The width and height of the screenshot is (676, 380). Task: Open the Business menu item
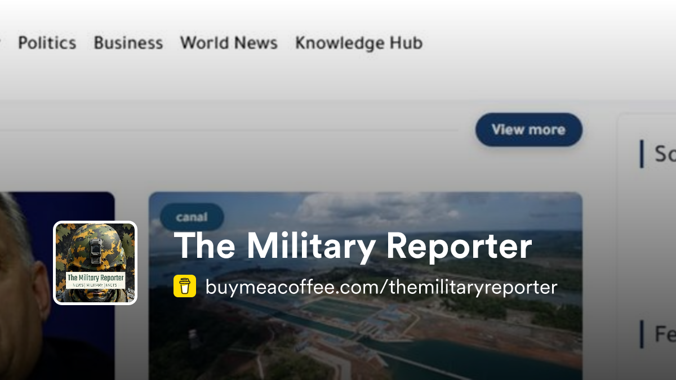[128, 43]
